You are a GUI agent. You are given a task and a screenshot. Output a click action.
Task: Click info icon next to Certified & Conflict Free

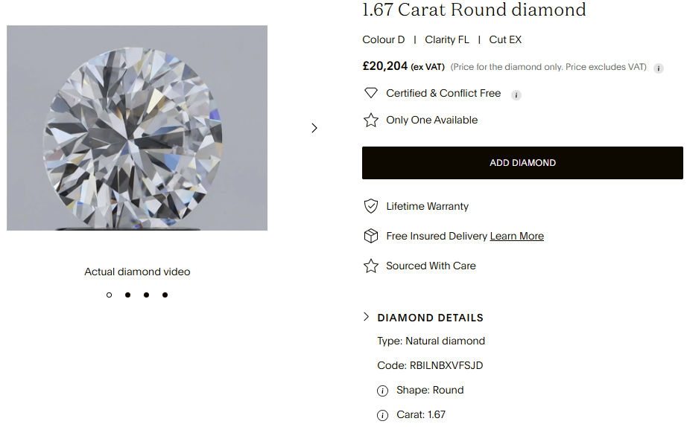(516, 94)
